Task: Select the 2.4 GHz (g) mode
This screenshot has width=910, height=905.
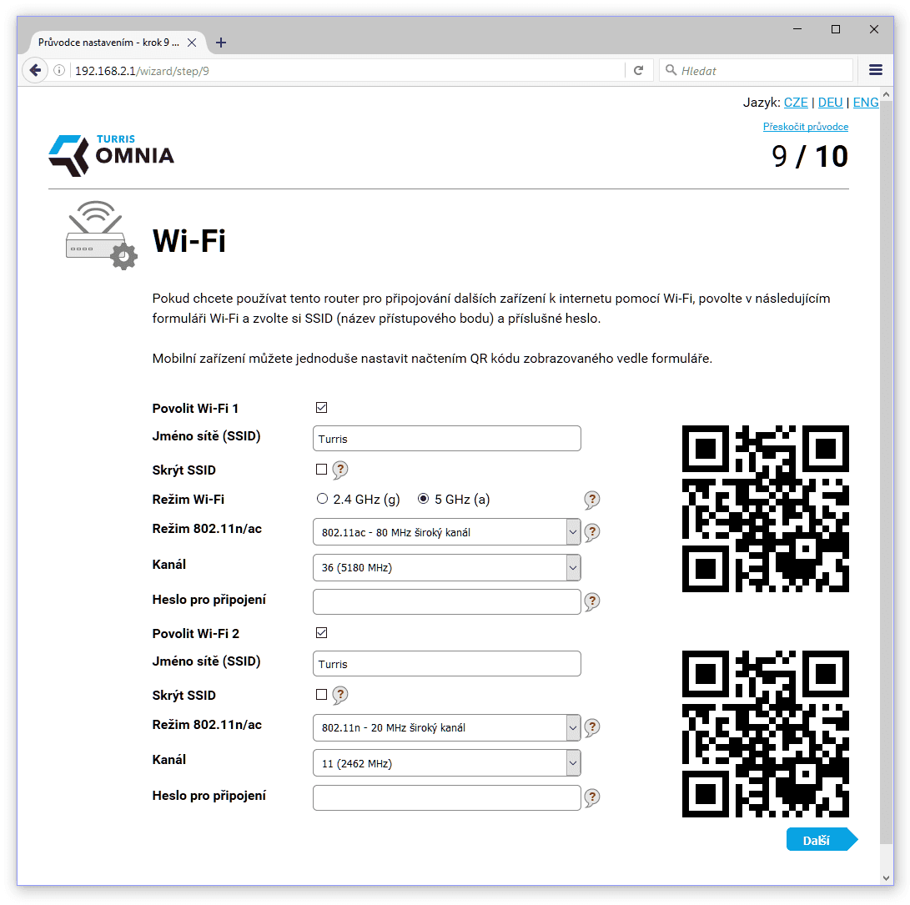Action: [322, 499]
